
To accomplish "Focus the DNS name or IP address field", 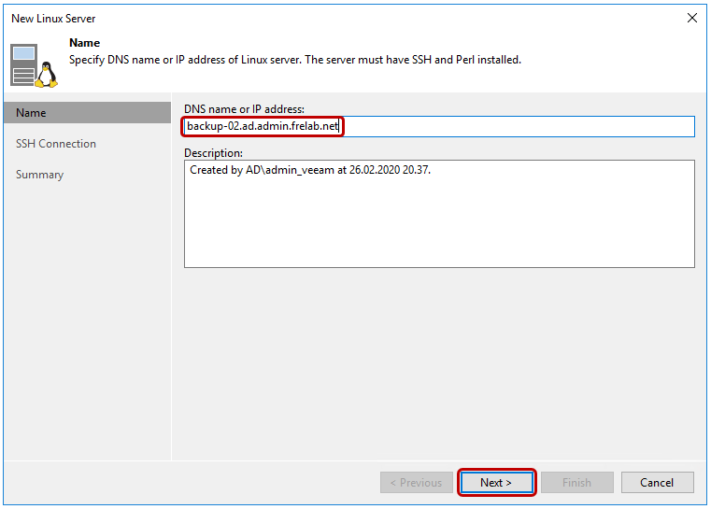I will click(x=439, y=126).
